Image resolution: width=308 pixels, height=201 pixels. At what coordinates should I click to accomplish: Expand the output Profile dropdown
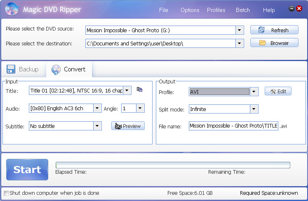(x=254, y=92)
